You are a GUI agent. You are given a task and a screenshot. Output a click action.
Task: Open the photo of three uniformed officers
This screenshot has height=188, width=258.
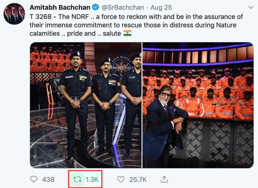click(x=86, y=105)
